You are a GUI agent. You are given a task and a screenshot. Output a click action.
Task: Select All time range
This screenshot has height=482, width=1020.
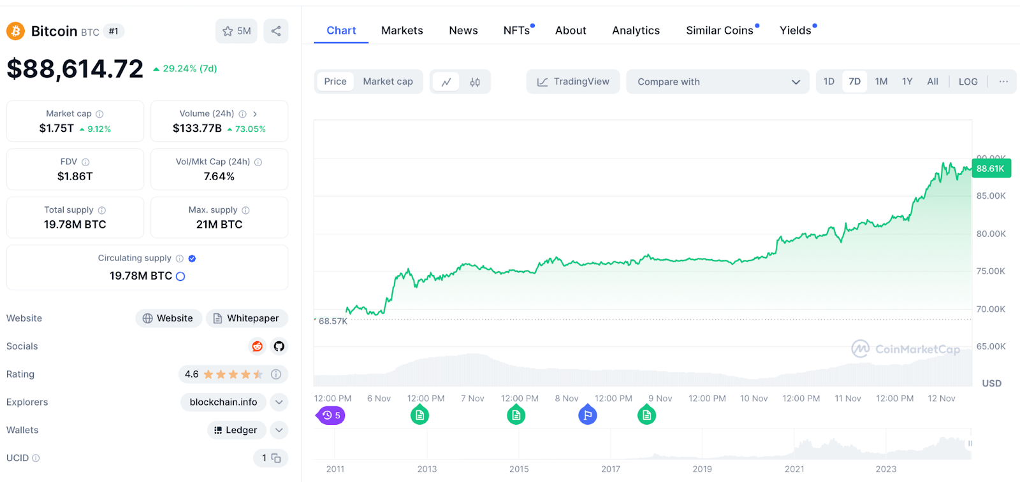(933, 82)
